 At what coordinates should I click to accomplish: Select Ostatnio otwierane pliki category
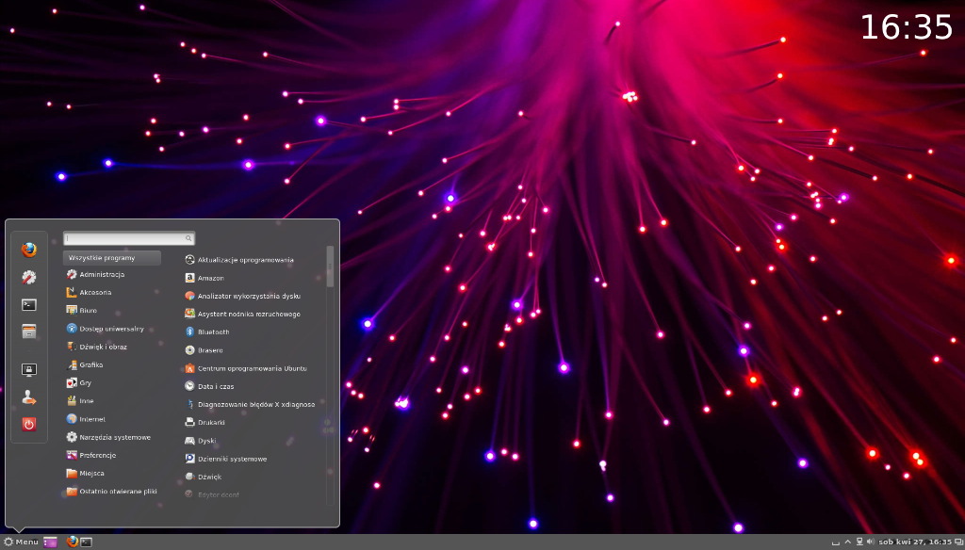[x=112, y=491]
